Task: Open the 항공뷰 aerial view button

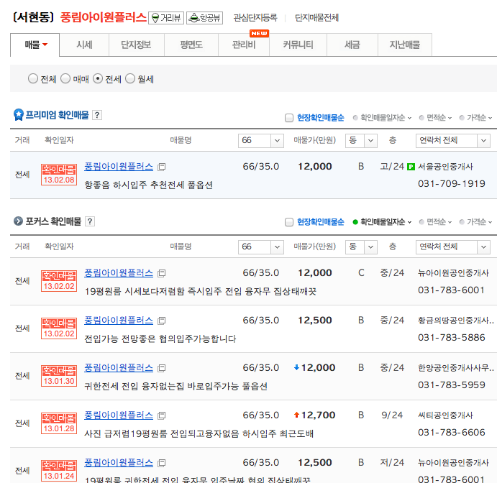Action: (x=204, y=18)
